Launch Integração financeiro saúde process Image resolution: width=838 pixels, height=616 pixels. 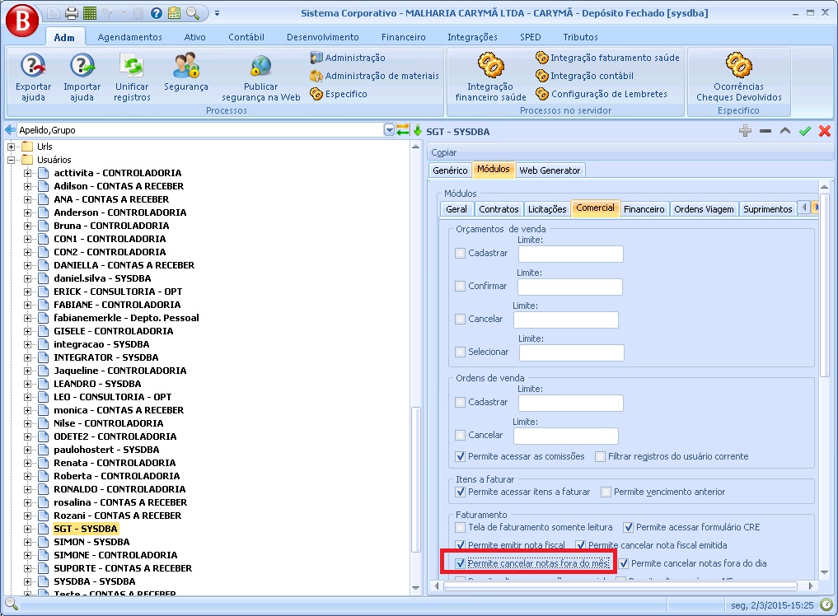[490, 64]
